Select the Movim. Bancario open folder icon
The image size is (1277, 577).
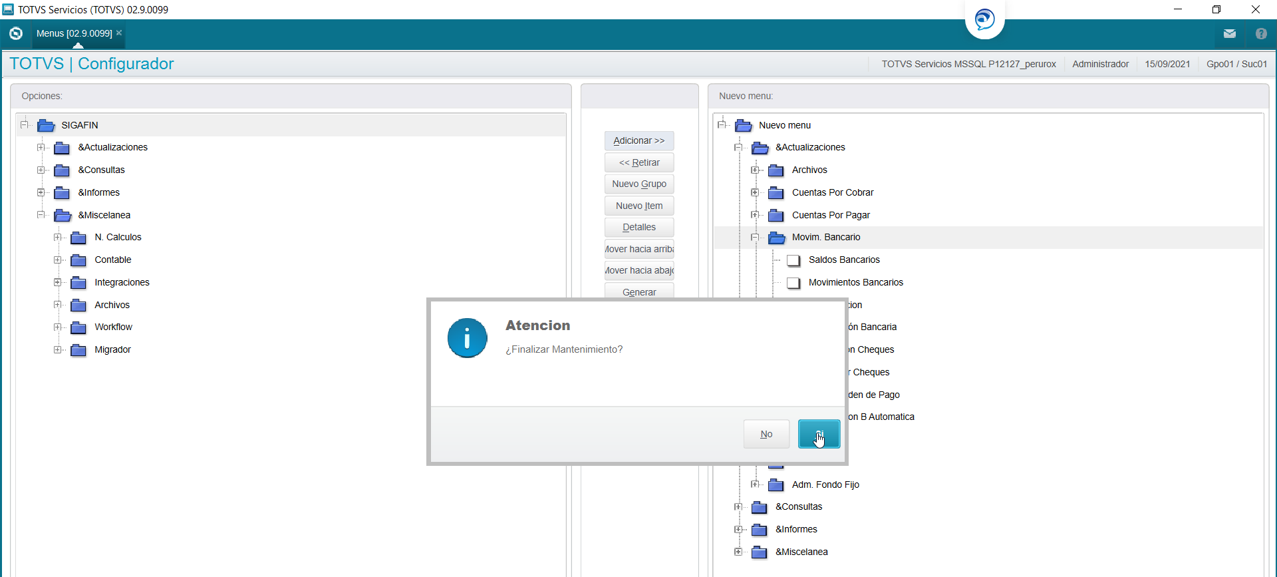coord(776,238)
